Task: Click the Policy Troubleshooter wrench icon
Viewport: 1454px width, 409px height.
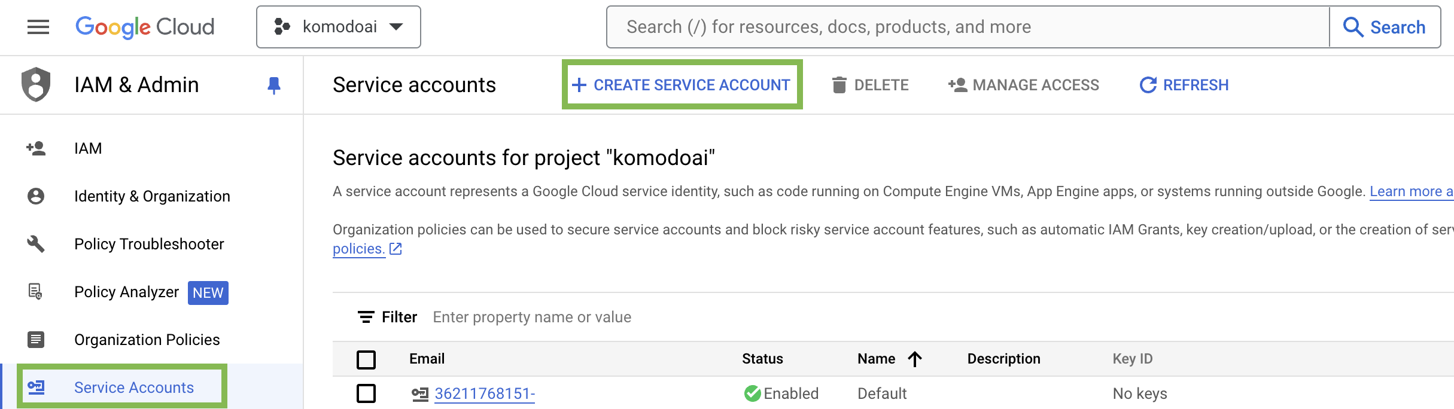Action: (36, 244)
